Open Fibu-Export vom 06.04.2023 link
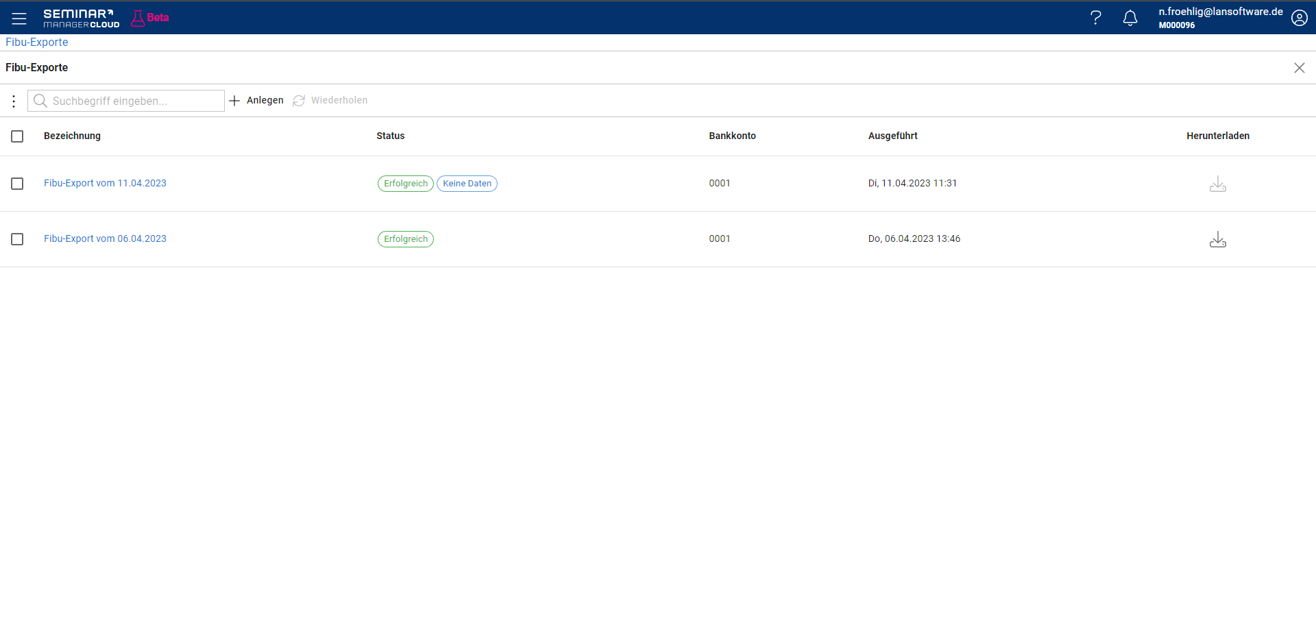 (x=105, y=238)
